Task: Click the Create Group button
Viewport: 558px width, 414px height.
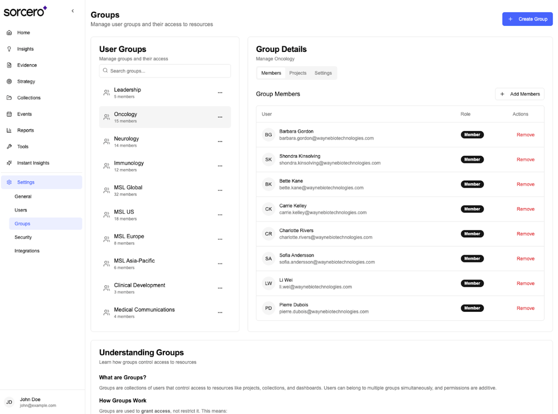Action: point(527,19)
